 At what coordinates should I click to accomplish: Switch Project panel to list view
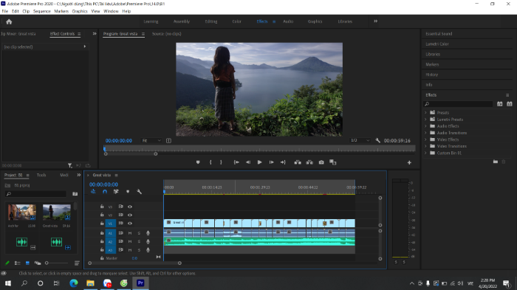[x=18, y=263]
